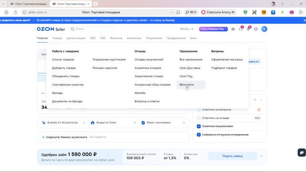Click the Ozon Seller logo
The width and height of the screenshot is (306, 172).
pos(51,29)
